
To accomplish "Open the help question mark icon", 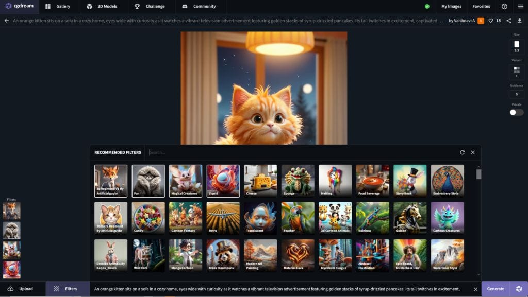I will click(x=504, y=7).
